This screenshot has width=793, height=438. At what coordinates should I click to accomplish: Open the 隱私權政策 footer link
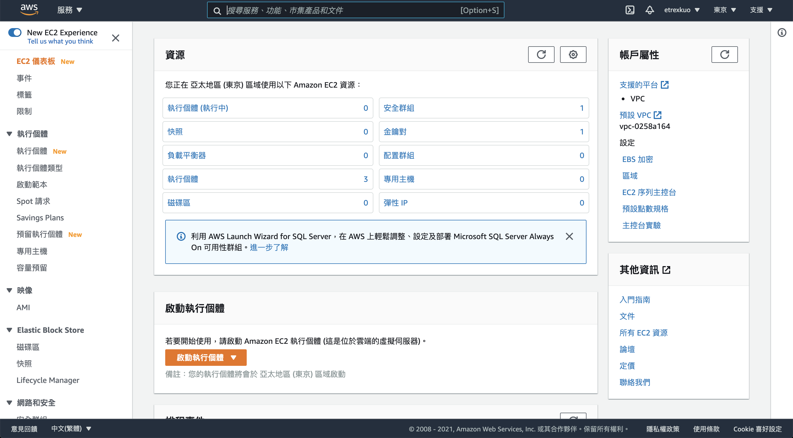click(x=662, y=429)
